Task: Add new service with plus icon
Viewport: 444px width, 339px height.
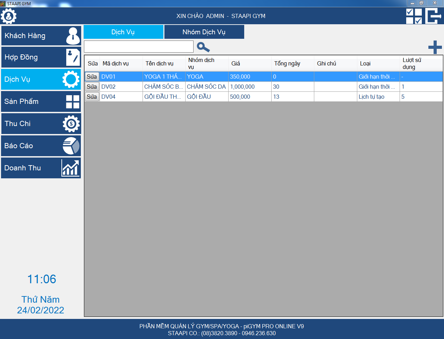Action: (435, 47)
